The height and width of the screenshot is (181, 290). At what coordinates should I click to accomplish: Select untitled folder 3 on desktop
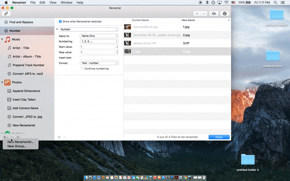[247, 163]
